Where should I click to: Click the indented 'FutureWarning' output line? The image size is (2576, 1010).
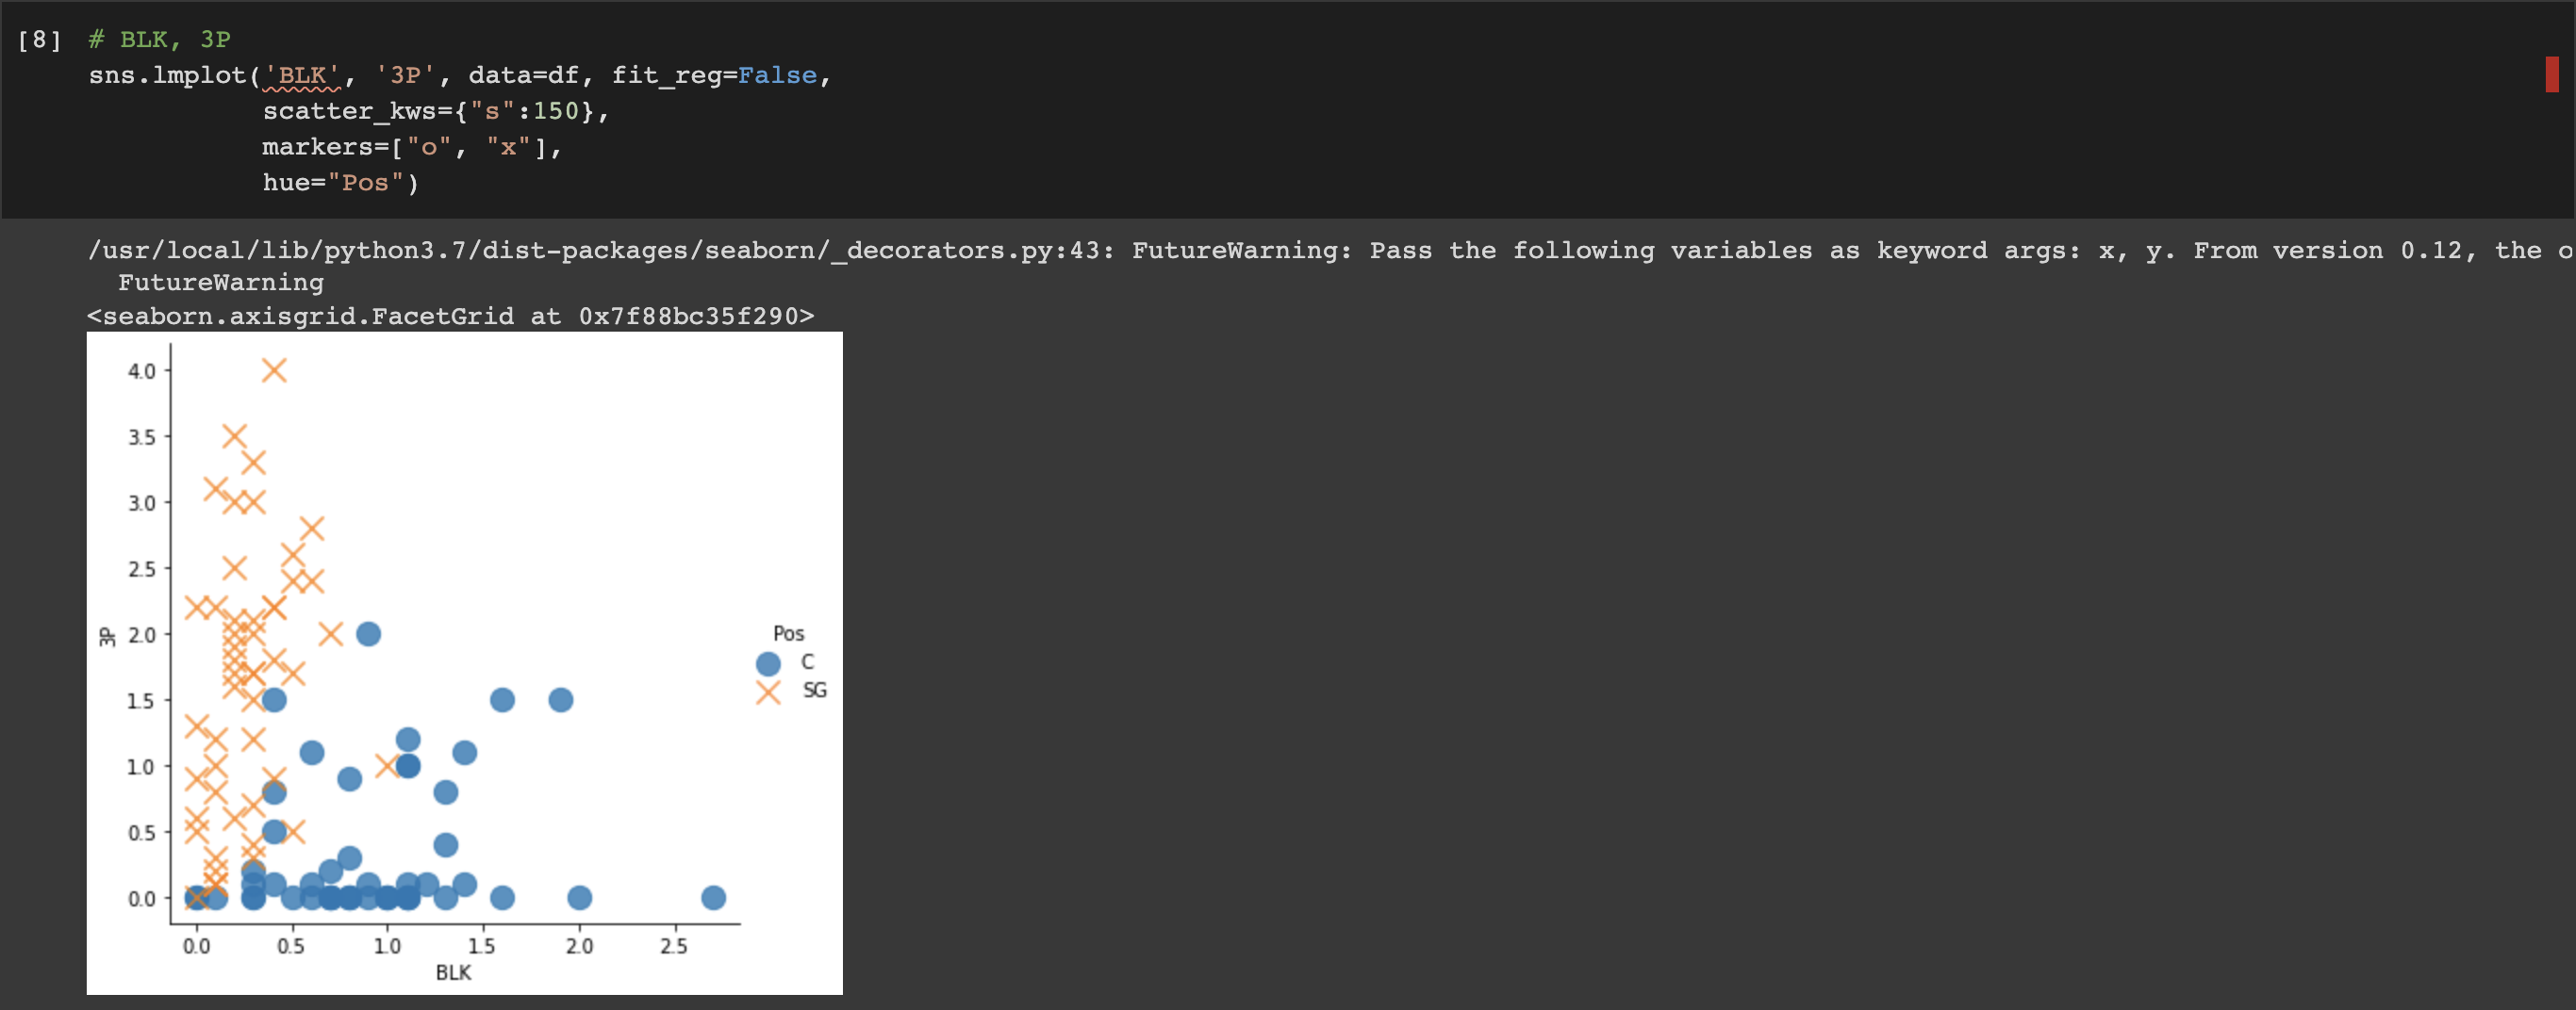pos(221,283)
